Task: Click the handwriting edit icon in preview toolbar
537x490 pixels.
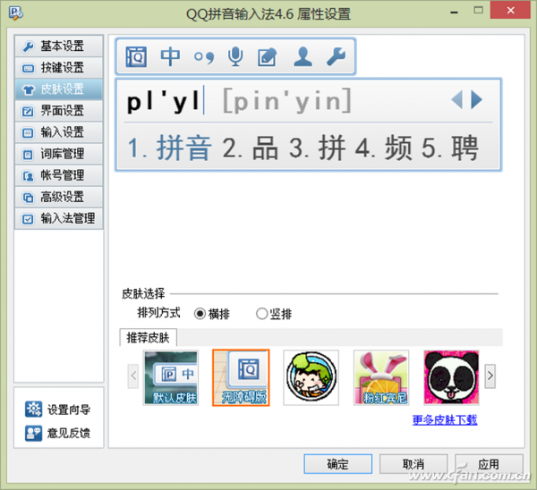Action: (267, 57)
